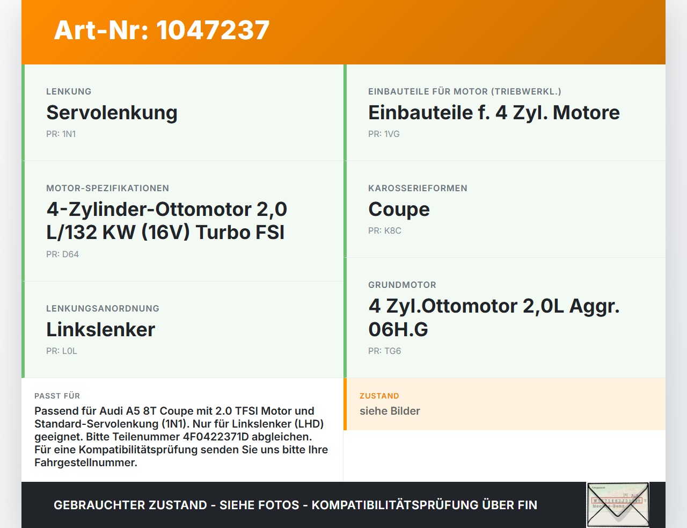Click the GEBRAUCHTER ZUSTAND footer banner text
This screenshot has height=528, width=687.
295,505
